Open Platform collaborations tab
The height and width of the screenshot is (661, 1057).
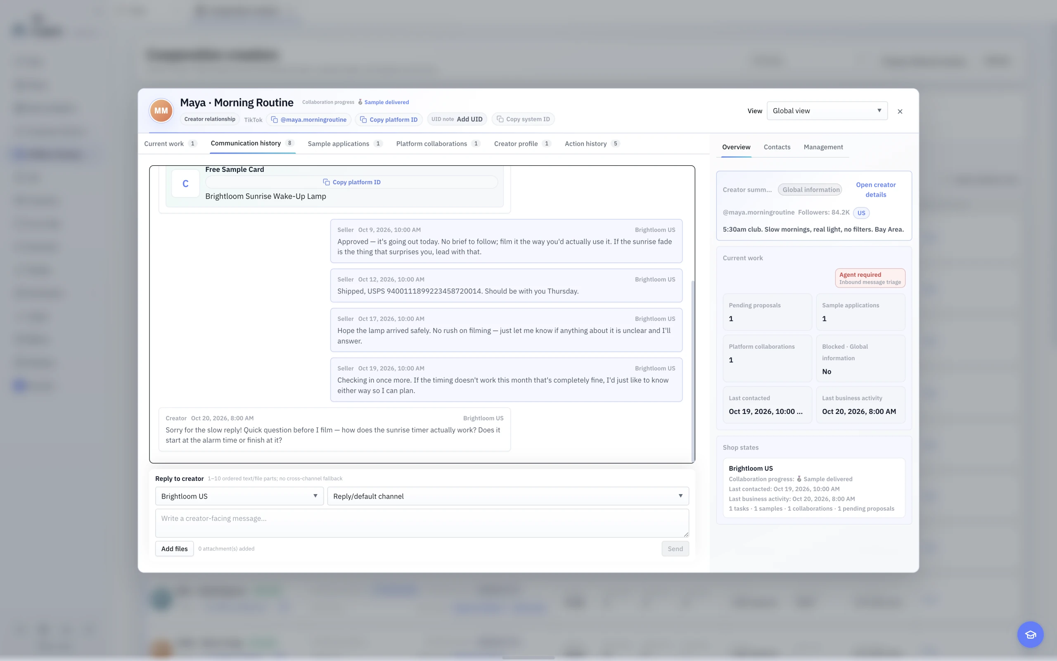tap(438, 144)
